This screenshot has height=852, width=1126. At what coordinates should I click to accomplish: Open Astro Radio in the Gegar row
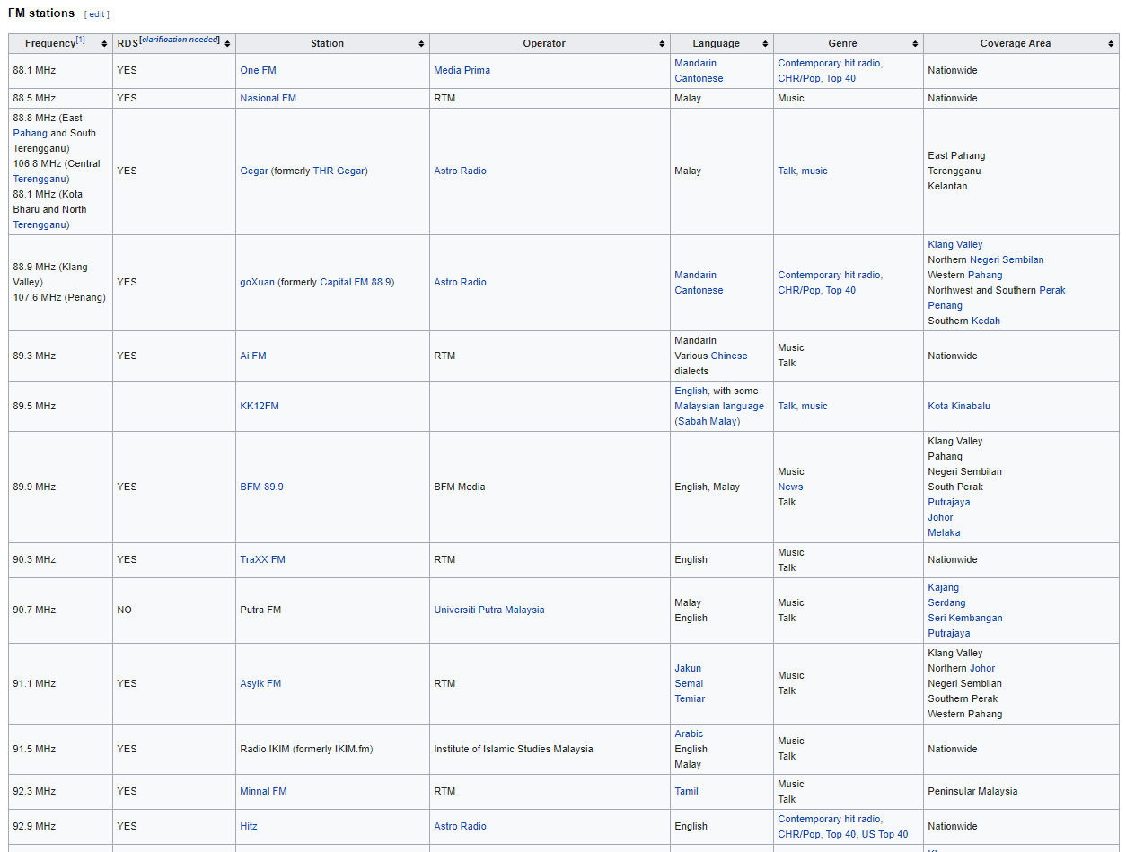tap(460, 171)
